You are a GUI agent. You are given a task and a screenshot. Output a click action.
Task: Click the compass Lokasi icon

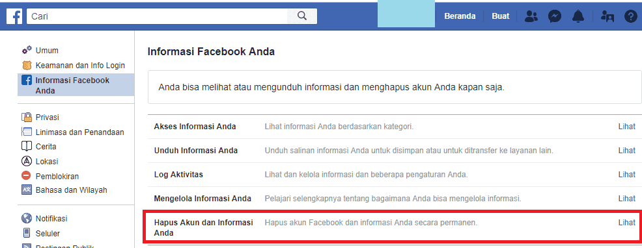pyautogui.click(x=27, y=161)
